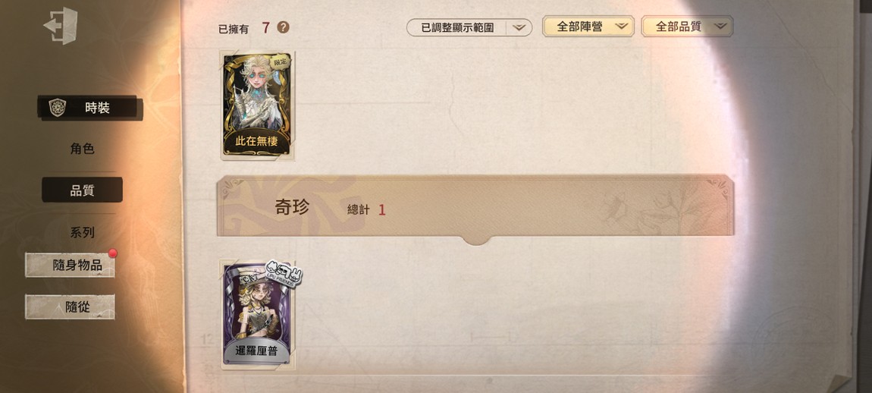Sort costumes by 系列
Image resolution: width=872 pixels, height=393 pixels.
pyautogui.click(x=83, y=233)
